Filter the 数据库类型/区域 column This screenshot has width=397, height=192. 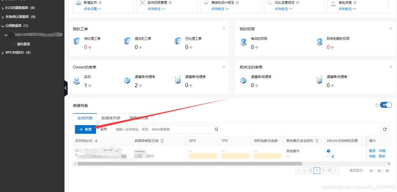click(162, 141)
